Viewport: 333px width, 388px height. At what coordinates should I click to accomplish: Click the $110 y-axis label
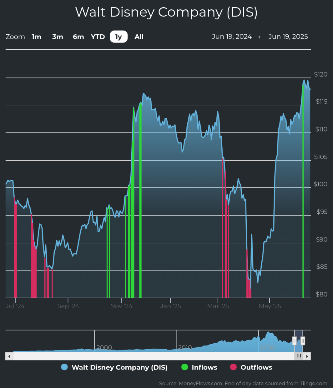pos(321,129)
